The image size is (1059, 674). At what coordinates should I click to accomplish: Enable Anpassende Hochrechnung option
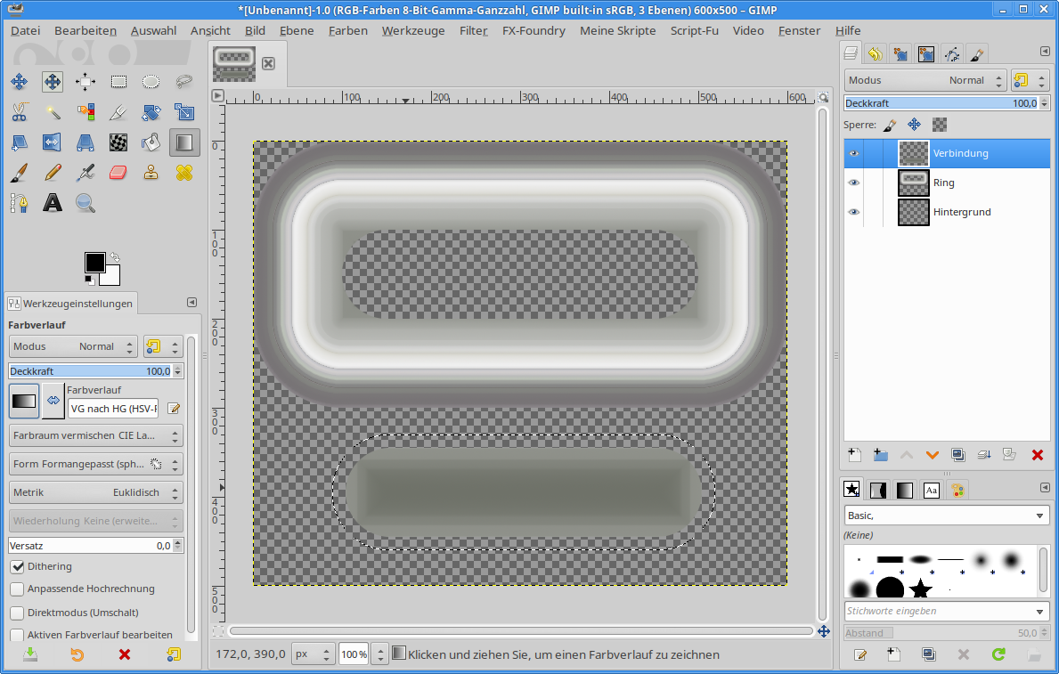click(x=17, y=589)
